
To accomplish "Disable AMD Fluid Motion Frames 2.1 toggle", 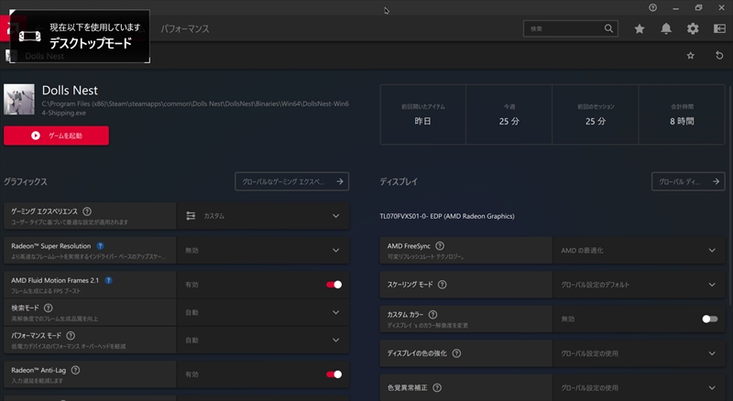I will [334, 285].
